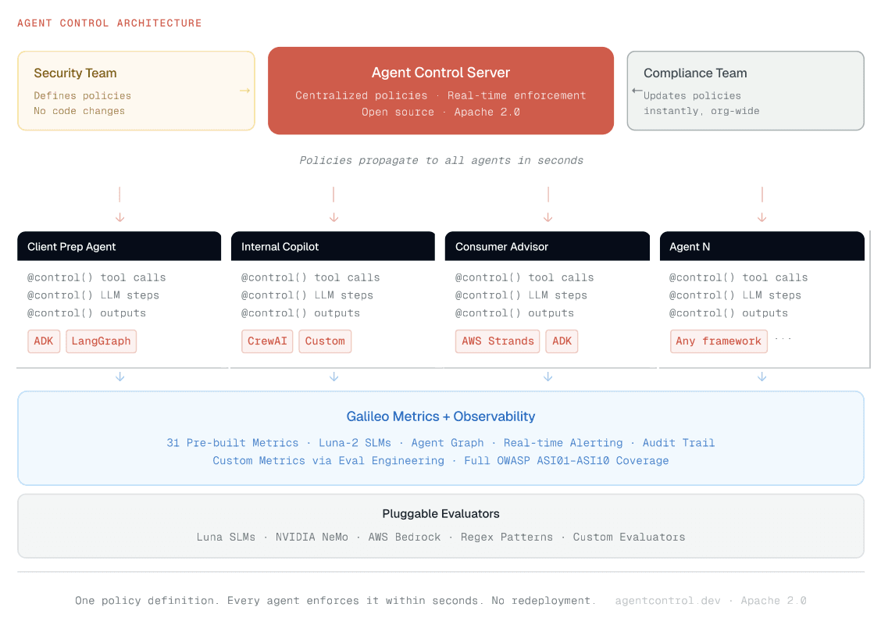This screenshot has height=625, width=881.
Task: Click the Real-time Alerting text
Action: (x=563, y=443)
